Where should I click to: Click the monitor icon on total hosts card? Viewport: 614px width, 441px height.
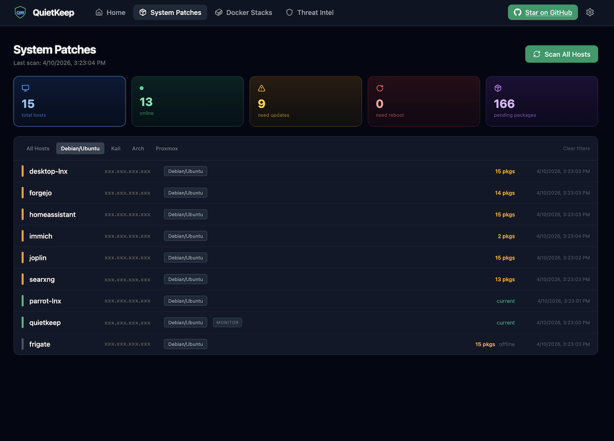[25, 88]
